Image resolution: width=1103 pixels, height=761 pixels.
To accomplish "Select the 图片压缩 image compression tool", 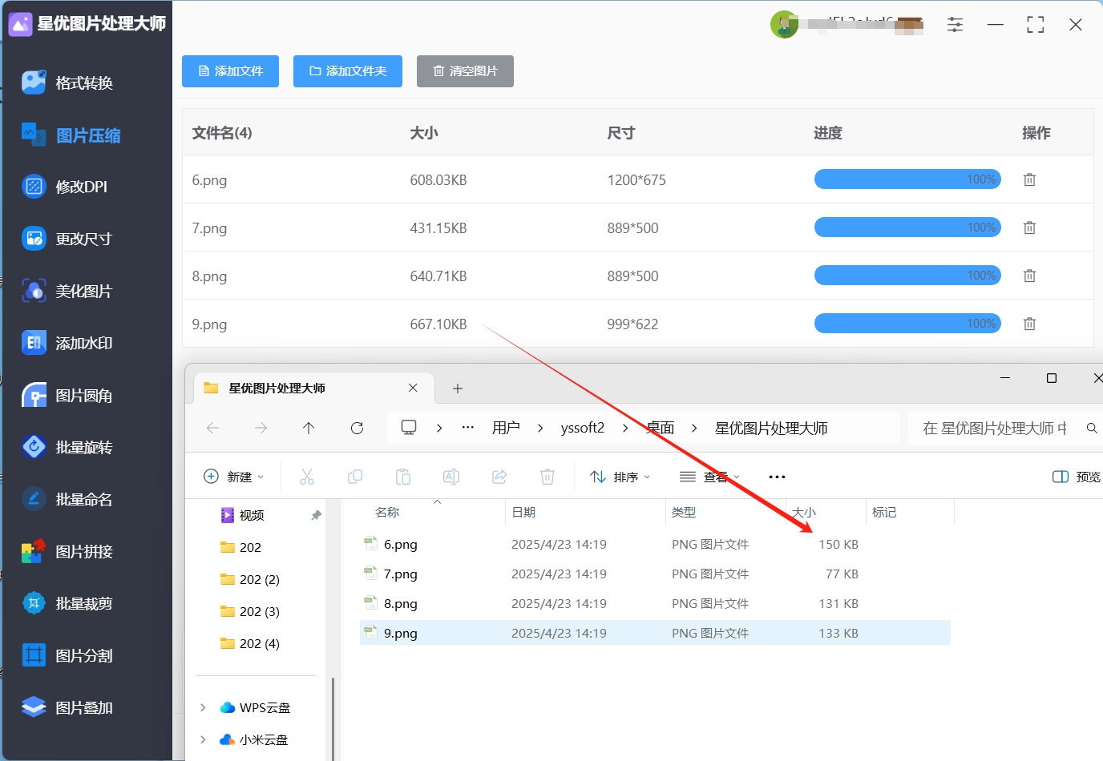I will click(71, 135).
